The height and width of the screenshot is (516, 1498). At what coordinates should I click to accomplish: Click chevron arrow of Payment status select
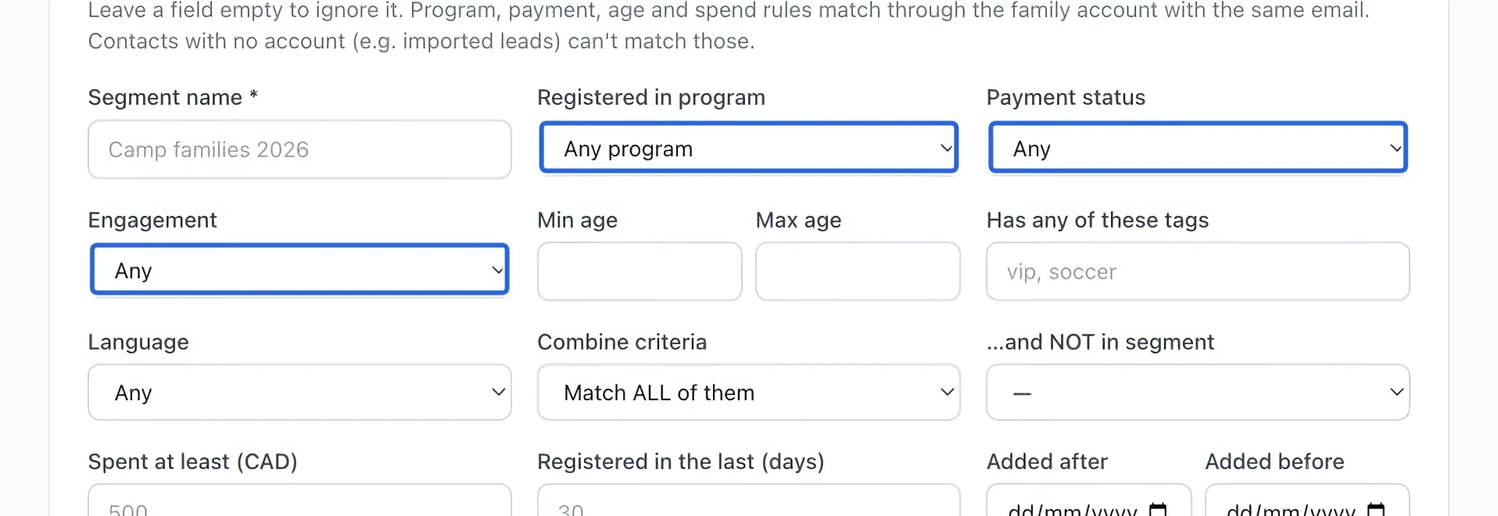coord(1396,148)
